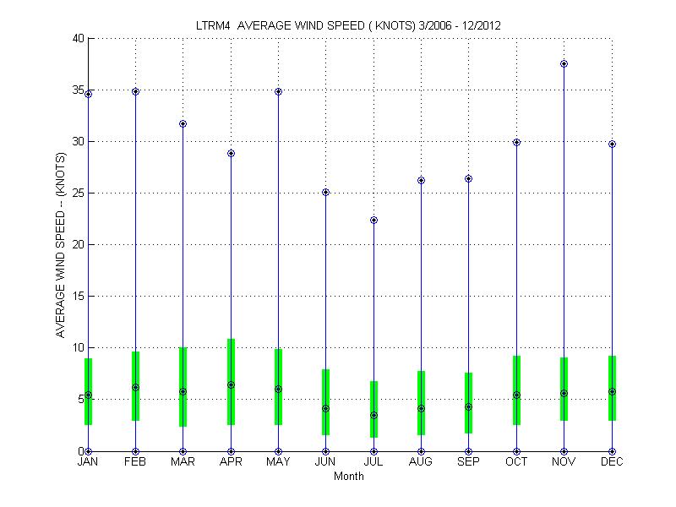The image size is (676, 507).
Task: Click the MAR month label
Action: pos(183,461)
